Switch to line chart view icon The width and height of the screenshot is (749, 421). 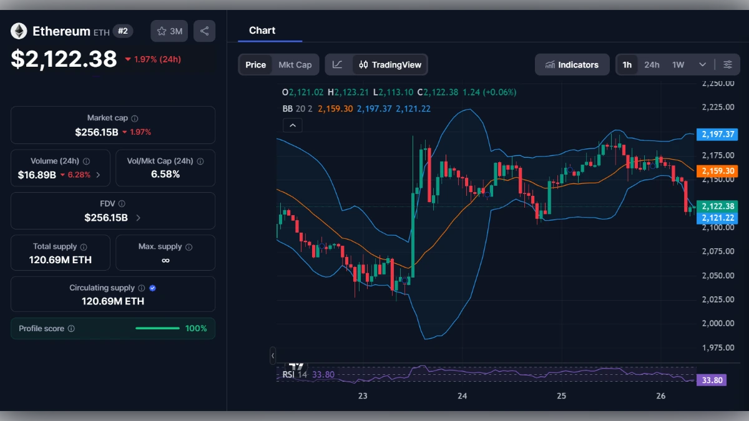tap(338, 64)
